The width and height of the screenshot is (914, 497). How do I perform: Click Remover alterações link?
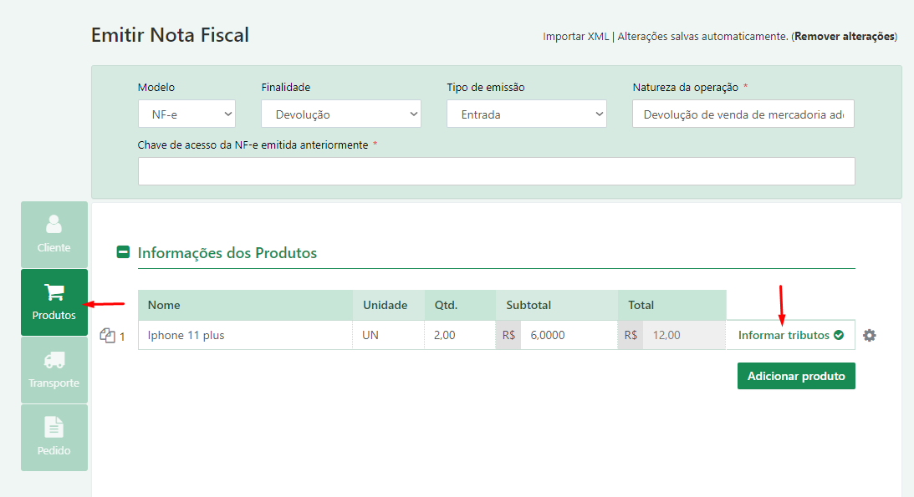[x=845, y=36]
